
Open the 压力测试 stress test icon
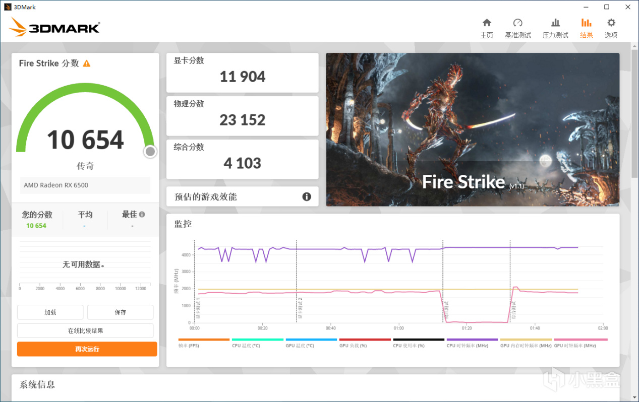click(555, 23)
